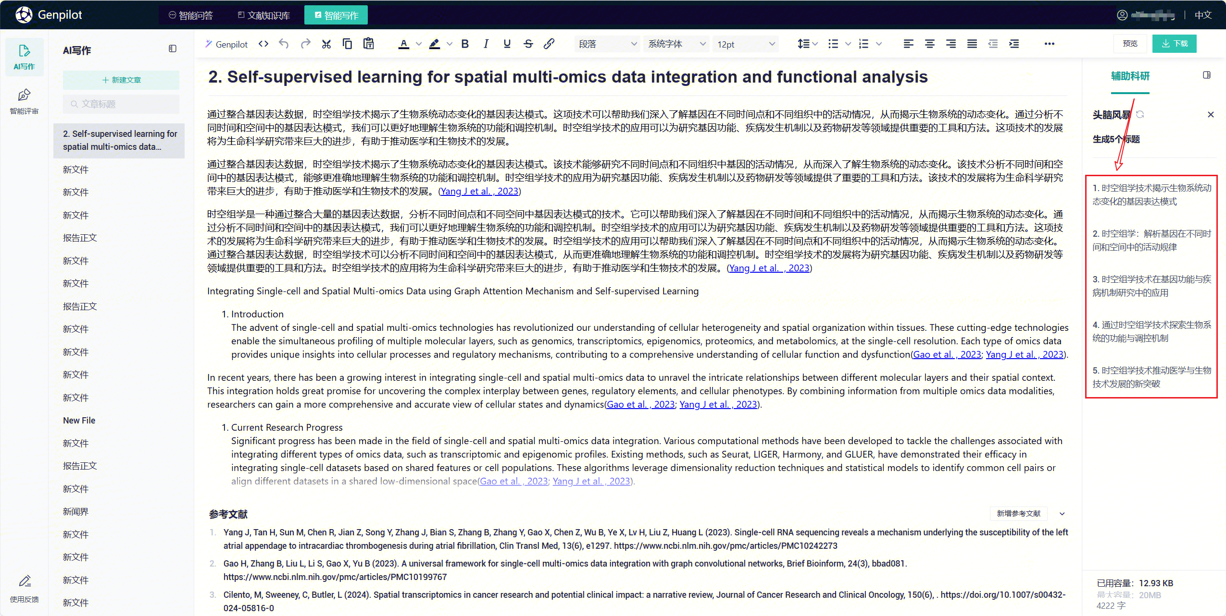Click the 预览 preview button
The image size is (1226, 616).
click(x=1130, y=44)
